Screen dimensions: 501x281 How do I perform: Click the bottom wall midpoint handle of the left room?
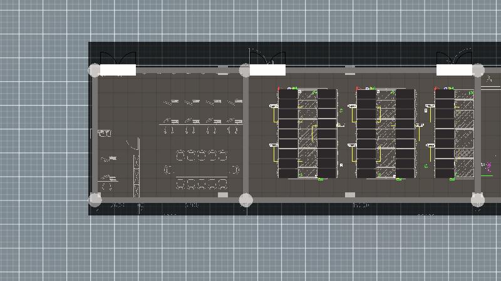pos(223,195)
